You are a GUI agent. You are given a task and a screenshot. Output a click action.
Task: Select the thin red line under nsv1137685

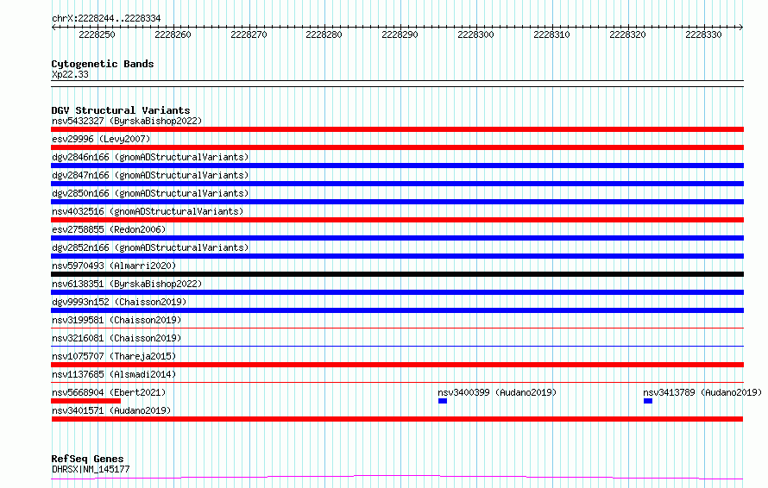click(x=397, y=382)
